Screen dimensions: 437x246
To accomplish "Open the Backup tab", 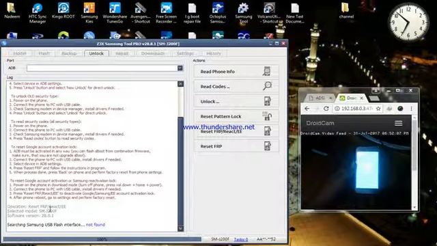I will tap(69, 53).
